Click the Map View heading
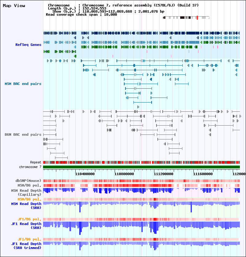Screen dimensions: 246x257 tap(14, 6)
